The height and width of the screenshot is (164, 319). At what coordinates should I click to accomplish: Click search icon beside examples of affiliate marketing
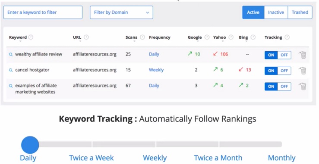pos(11,86)
